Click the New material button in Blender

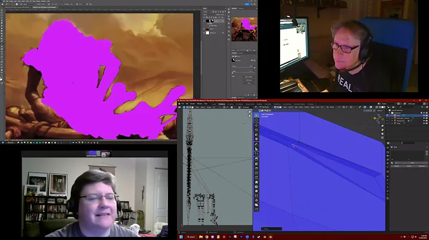tap(412, 163)
